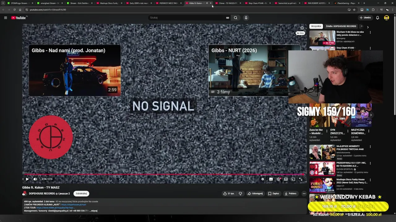Open the end-screen video Gibbs - Nad nami

pyautogui.click(x=75, y=71)
